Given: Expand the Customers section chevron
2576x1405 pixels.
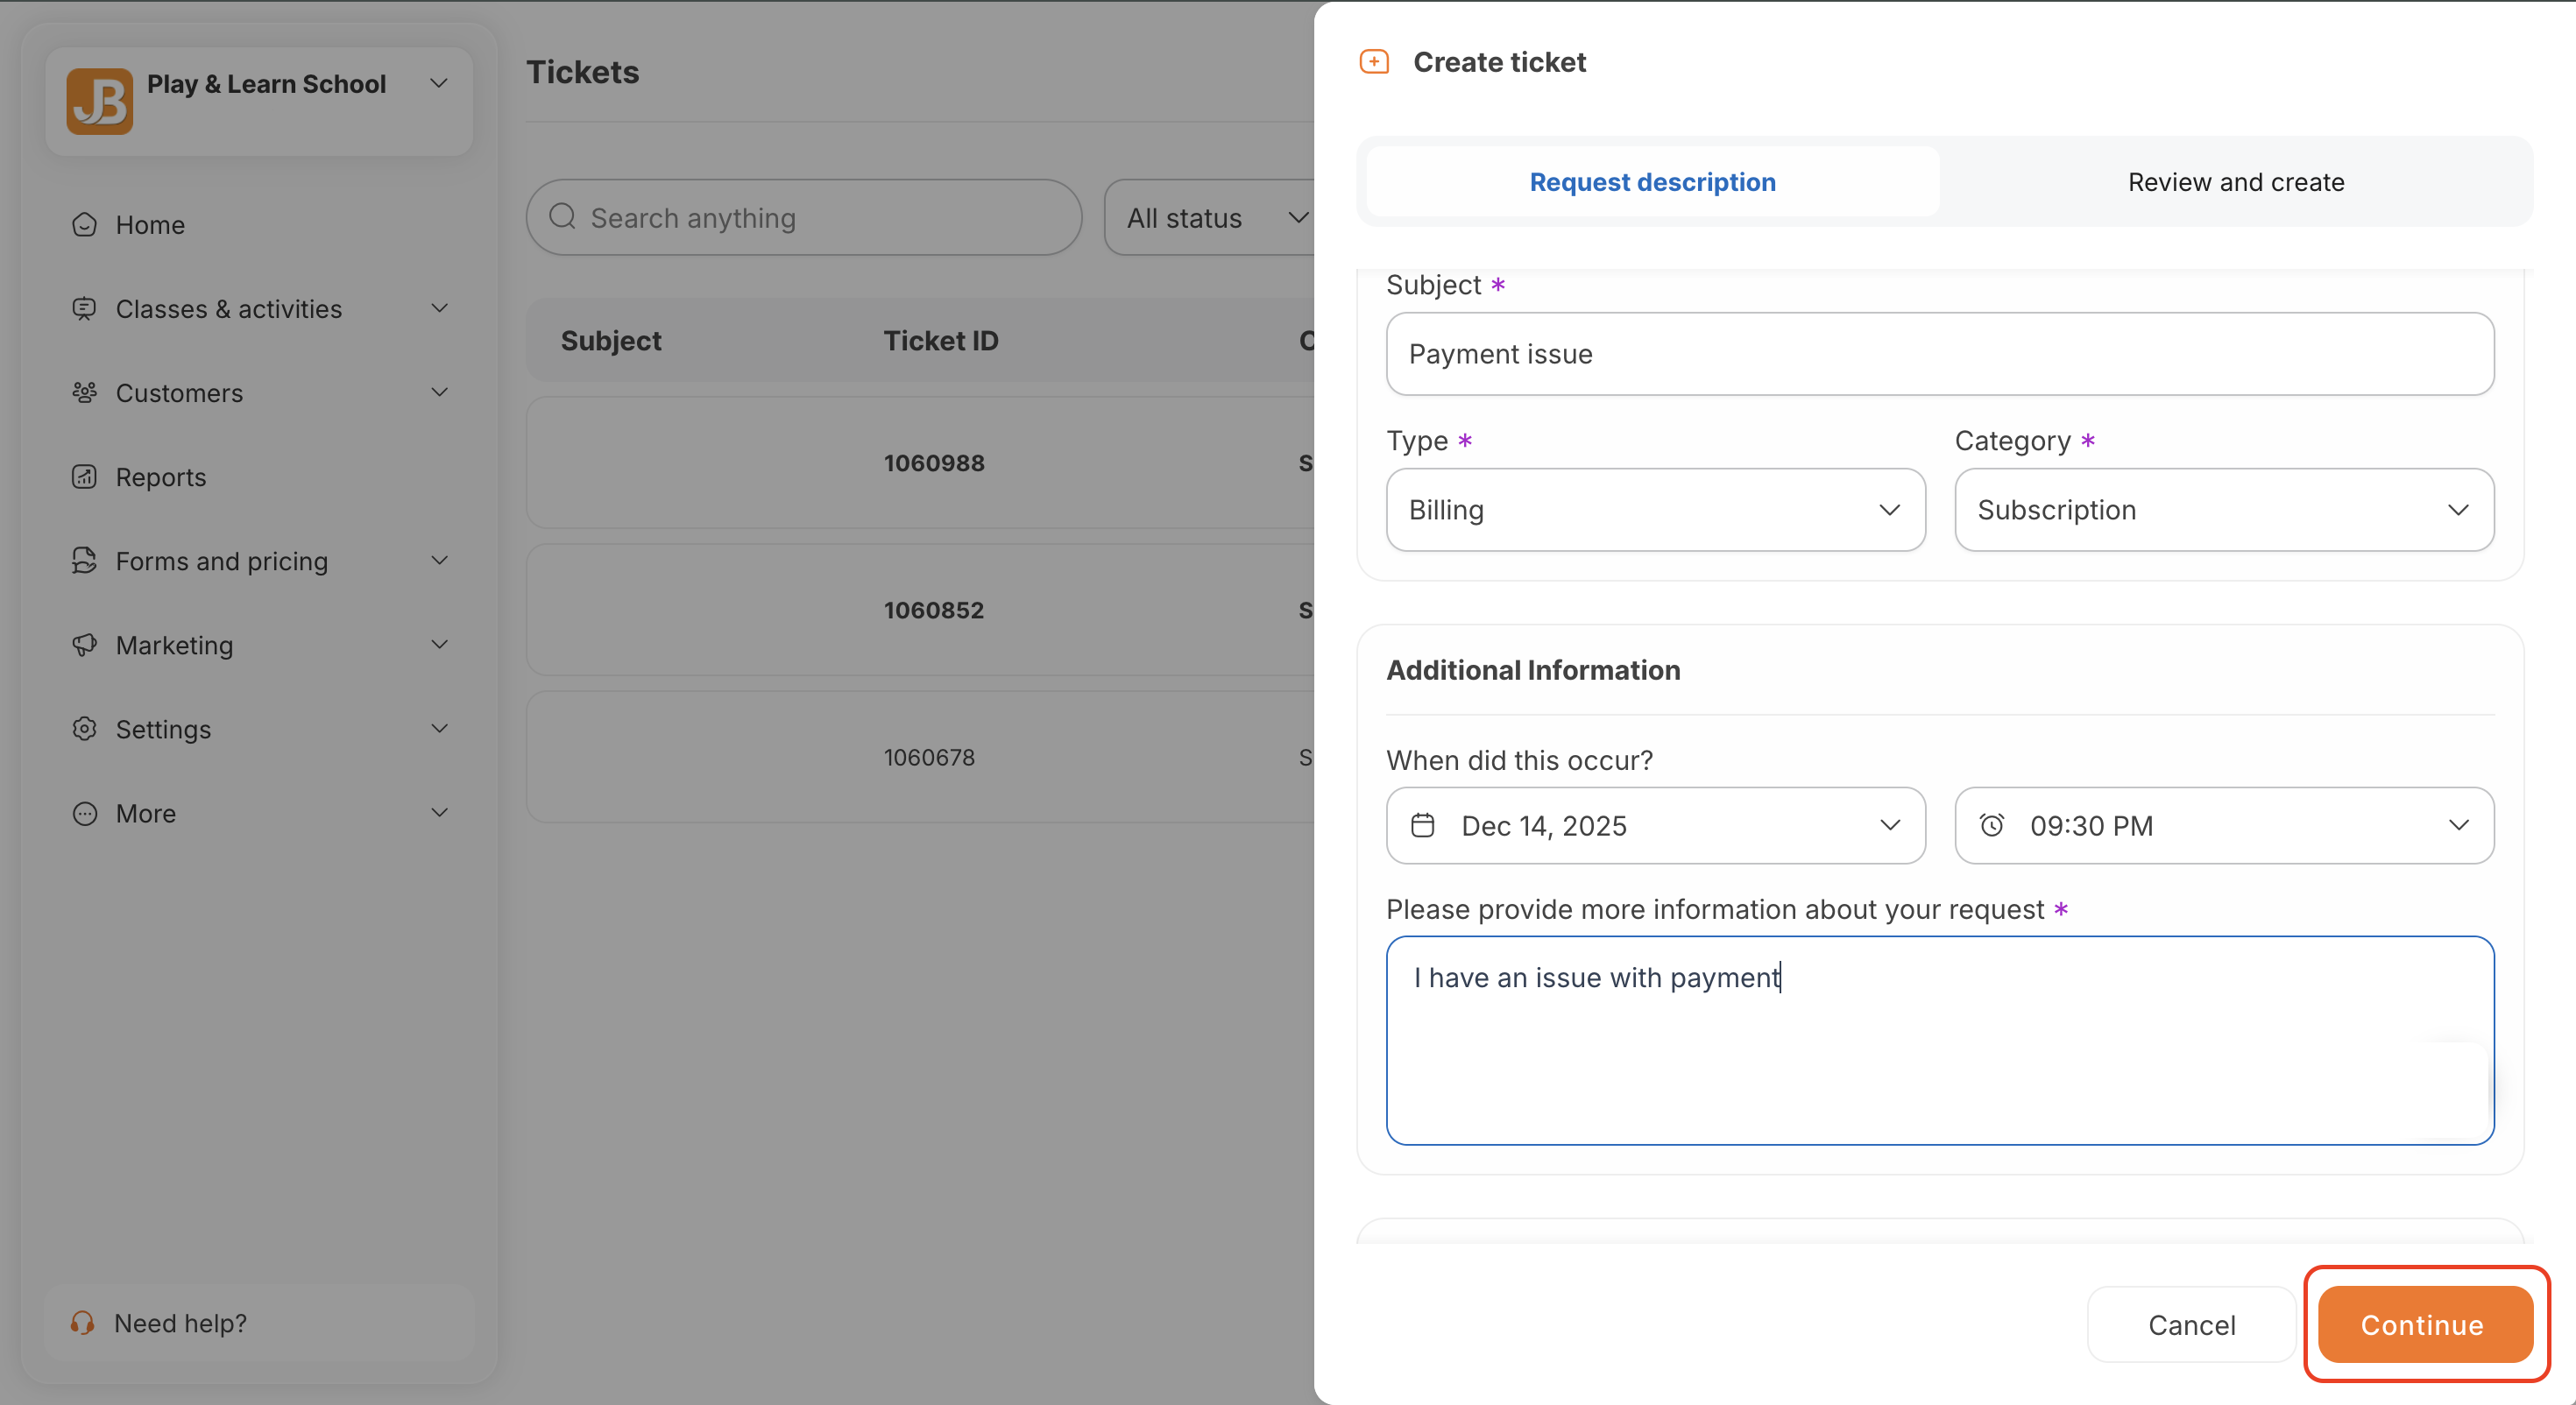Looking at the screenshot, I should coord(439,392).
